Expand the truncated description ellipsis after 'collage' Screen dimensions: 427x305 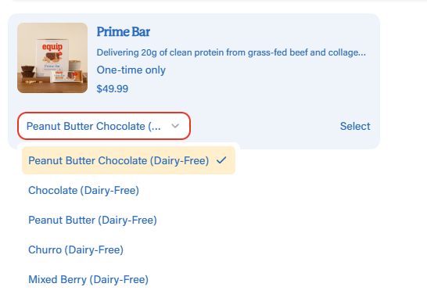[362, 52]
